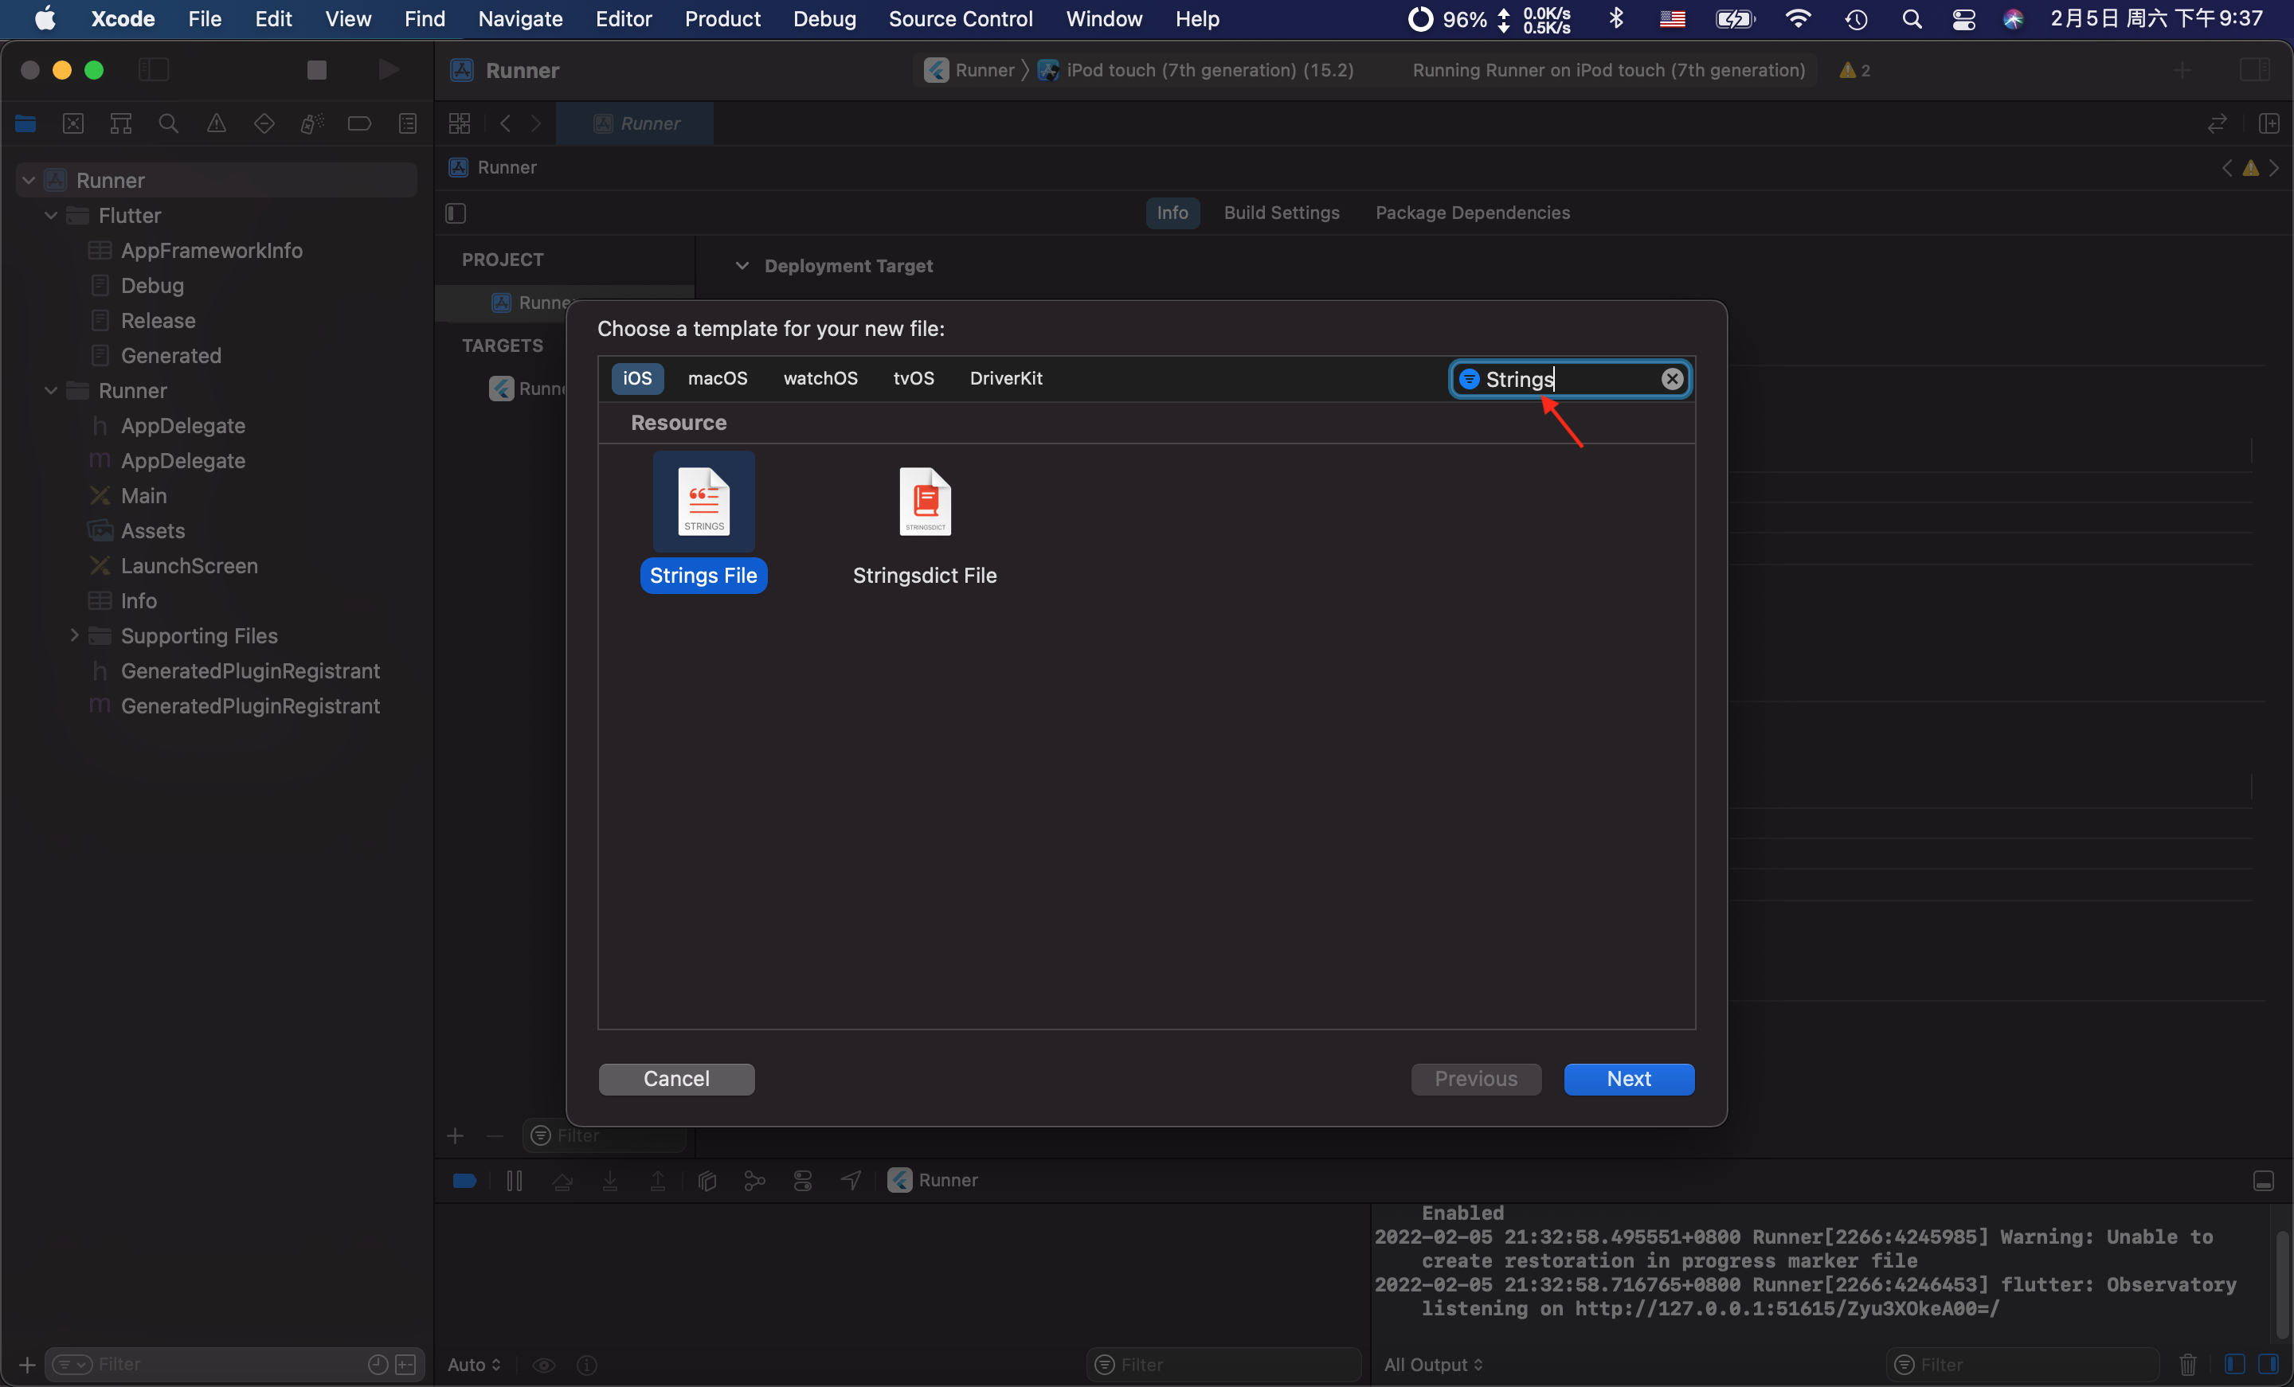Open the Product menu
2294x1387 pixels.
(x=722, y=18)
